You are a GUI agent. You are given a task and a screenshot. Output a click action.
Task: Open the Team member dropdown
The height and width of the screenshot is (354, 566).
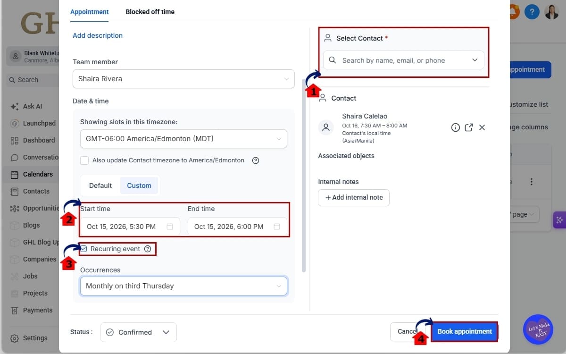click(x=183, y=79)
